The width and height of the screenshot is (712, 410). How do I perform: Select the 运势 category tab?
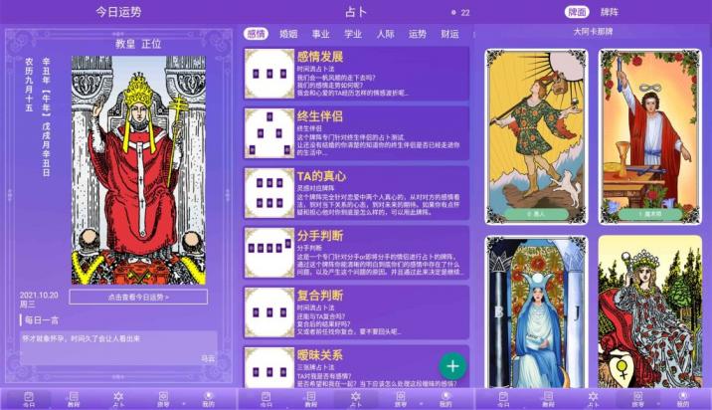pos(418,34)
